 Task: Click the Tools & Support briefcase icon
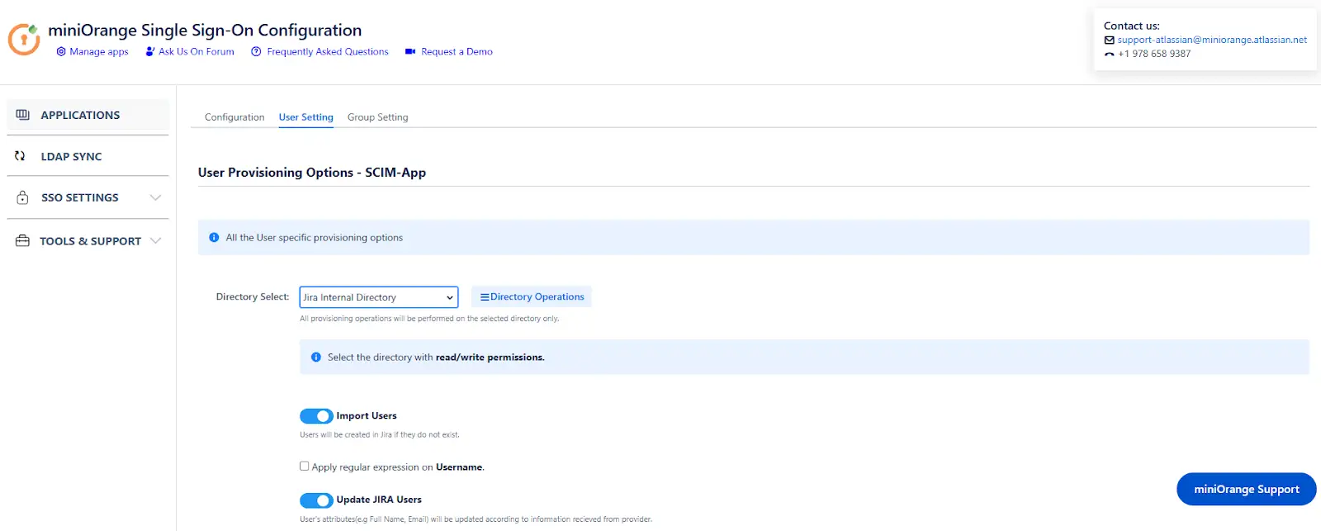click(x=22, y=240)
